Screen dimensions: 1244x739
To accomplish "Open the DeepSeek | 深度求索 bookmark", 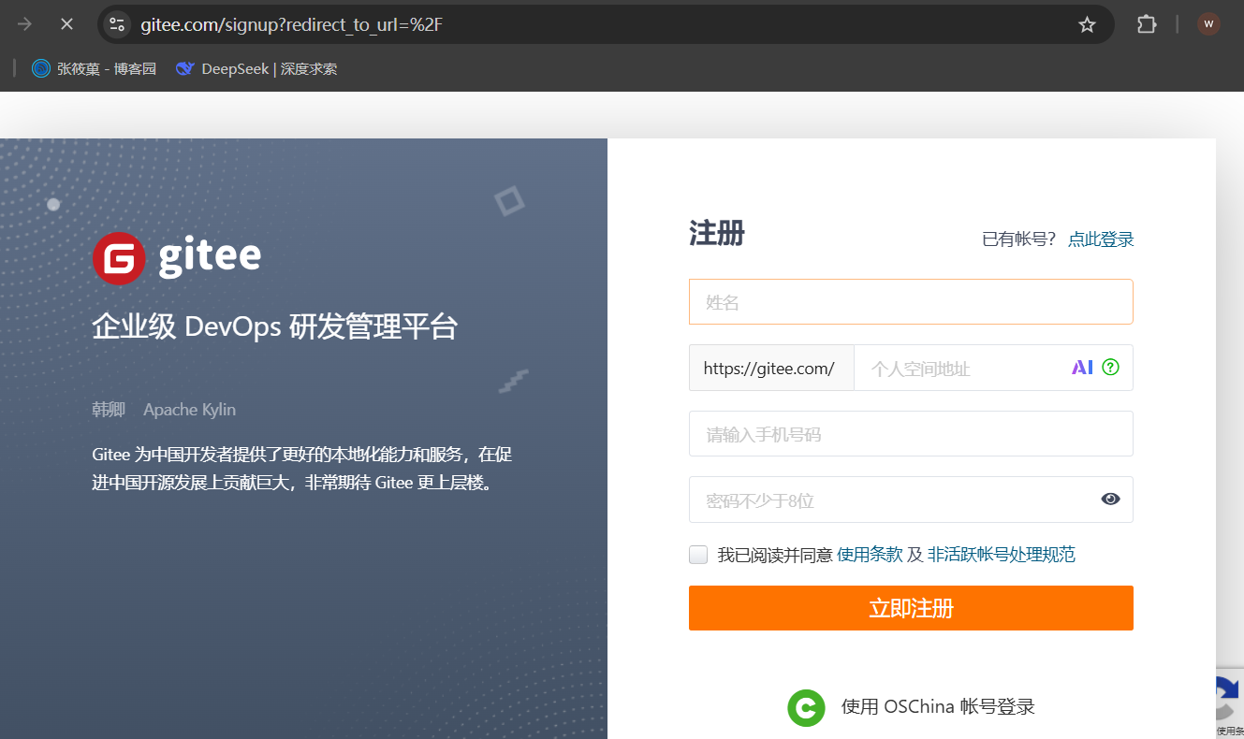I will [256, 68].
